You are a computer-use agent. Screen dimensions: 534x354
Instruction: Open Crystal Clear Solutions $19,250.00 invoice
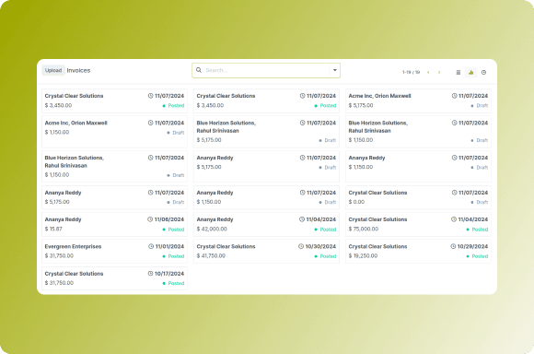click(418, 252)
